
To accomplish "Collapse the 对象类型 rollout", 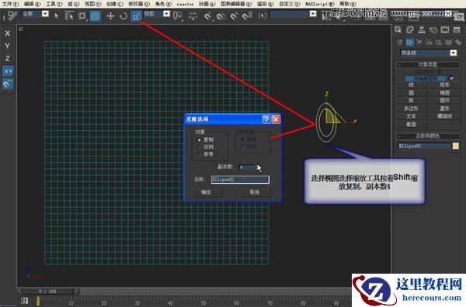I will click(428, 64).
